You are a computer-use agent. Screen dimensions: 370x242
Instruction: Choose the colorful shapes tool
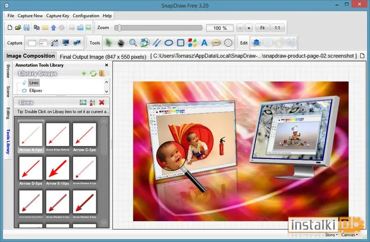[x=192, y=43]
